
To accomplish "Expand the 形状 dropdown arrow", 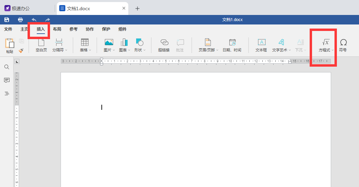I will tap(145, 50).
